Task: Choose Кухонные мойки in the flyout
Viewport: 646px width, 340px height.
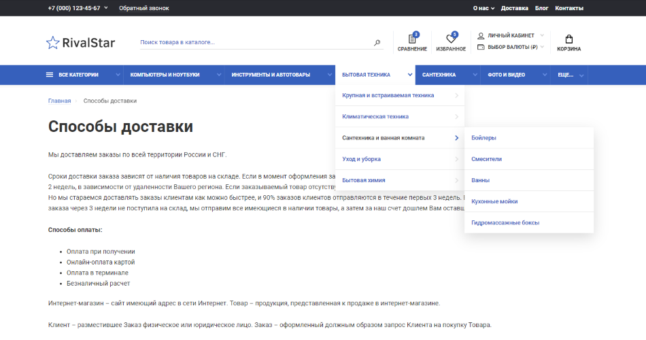Action: pyautogui.click(x=529, y=201)
